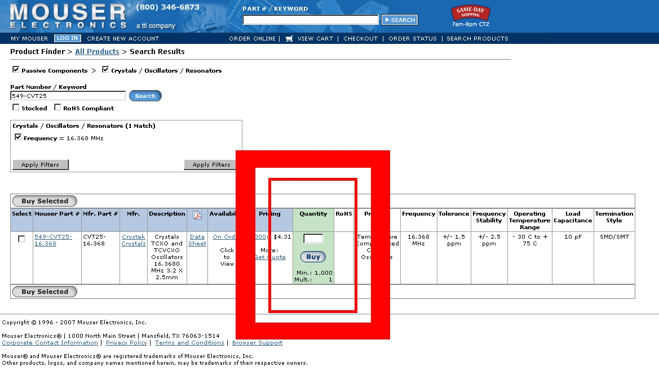Click the keyword field containing 549-CVT25
The image size is (659, 371).
tap(68, 96)
